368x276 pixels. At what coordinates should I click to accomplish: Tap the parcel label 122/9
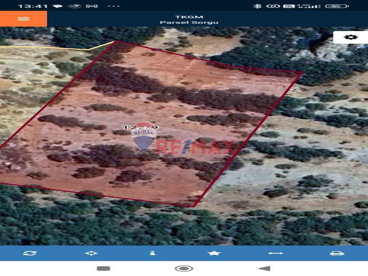(x=140, y=127)
